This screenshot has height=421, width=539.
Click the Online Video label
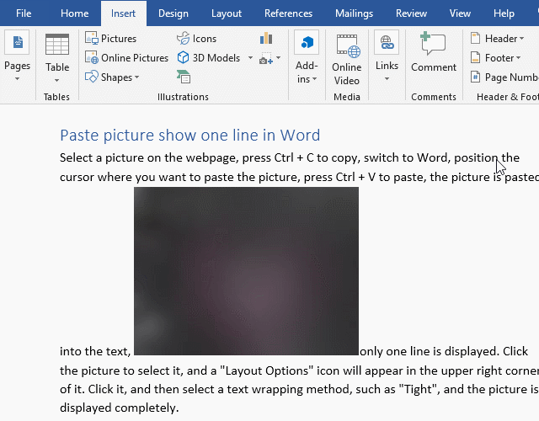346,73
